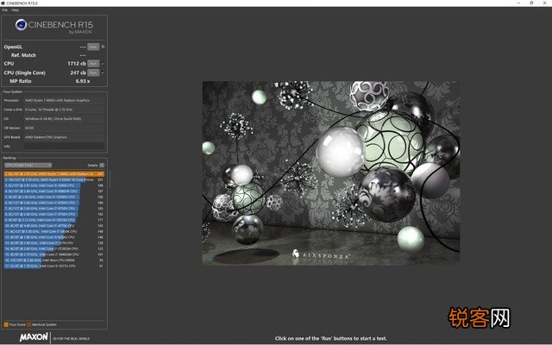
Task: Minimize the Cinebench window
Action: pyautogui.click(x=519, y=3)
